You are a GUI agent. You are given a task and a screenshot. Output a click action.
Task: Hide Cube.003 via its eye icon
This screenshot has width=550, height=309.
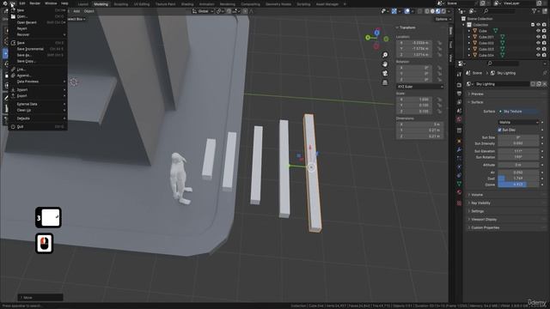(538, 49)
